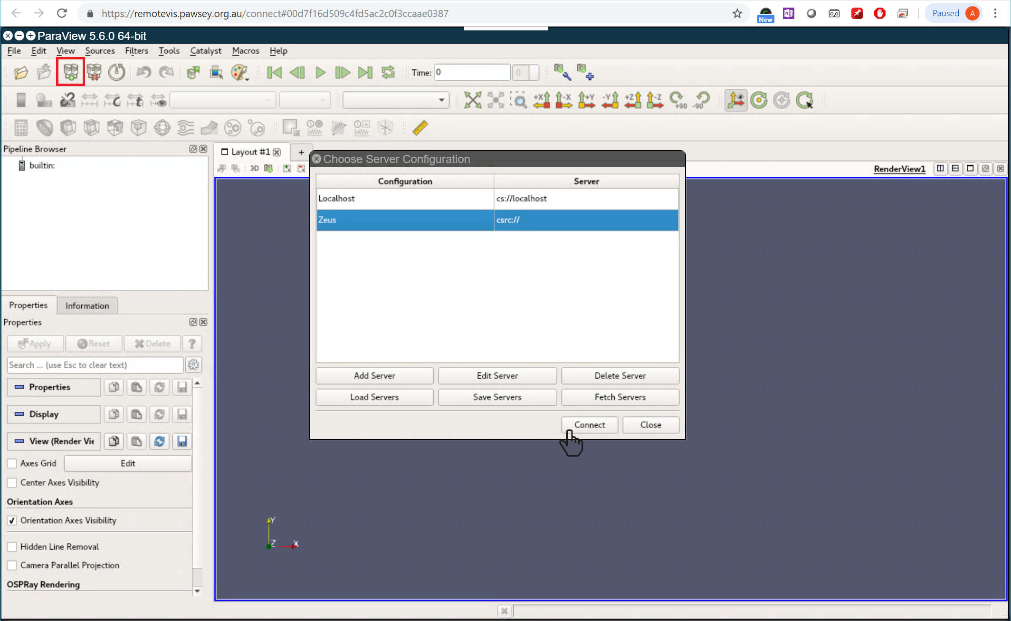The image size is (1011, 621).
Task: Click the Disconnect from server icon
Action: [x=94, y=72]
